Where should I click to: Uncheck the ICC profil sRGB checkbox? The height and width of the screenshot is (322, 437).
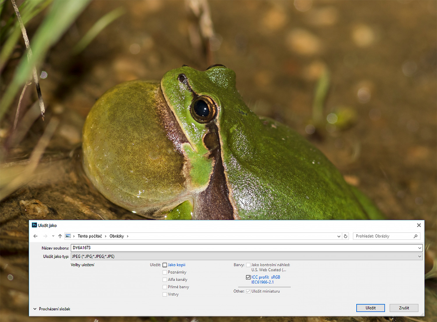click(248, 277)
